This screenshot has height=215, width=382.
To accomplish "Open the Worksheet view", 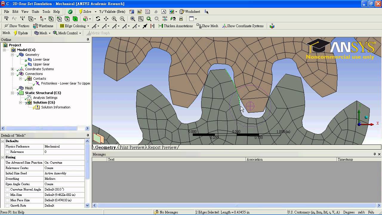I will click(x=190, y=12).
